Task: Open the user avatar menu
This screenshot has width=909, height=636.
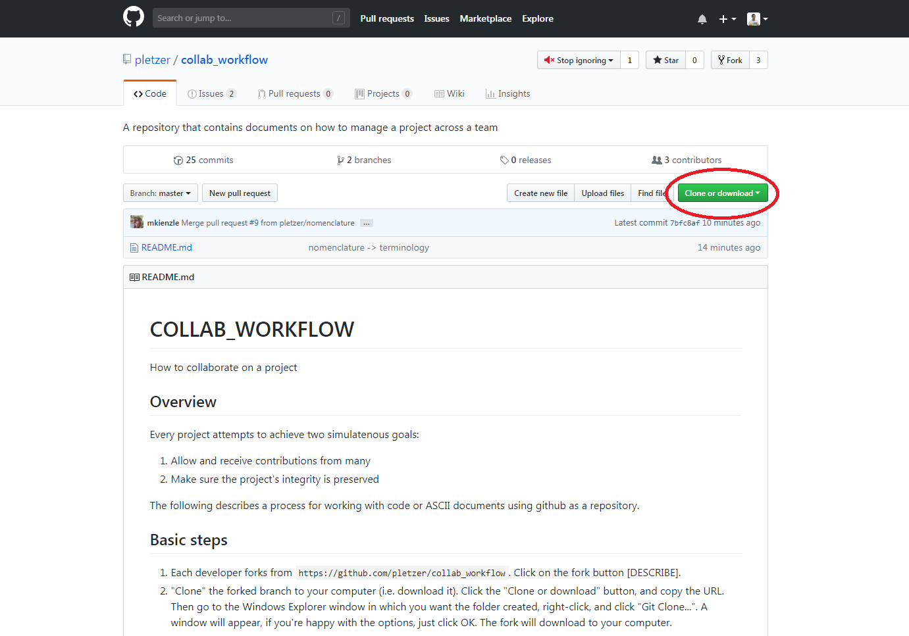Action: (x=758, y=19)
